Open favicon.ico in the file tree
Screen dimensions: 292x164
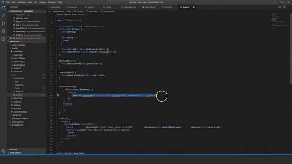(x=18, y=51)
